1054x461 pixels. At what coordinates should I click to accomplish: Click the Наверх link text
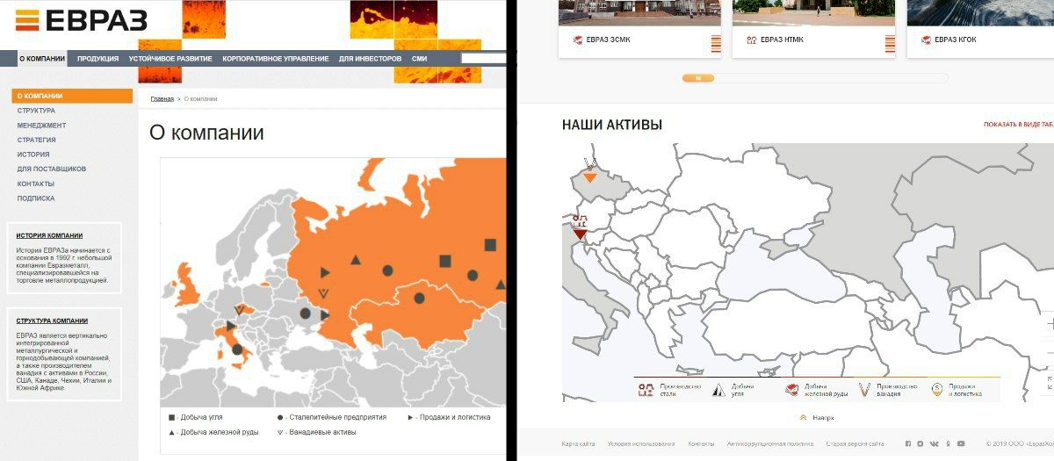pos(823,418)
